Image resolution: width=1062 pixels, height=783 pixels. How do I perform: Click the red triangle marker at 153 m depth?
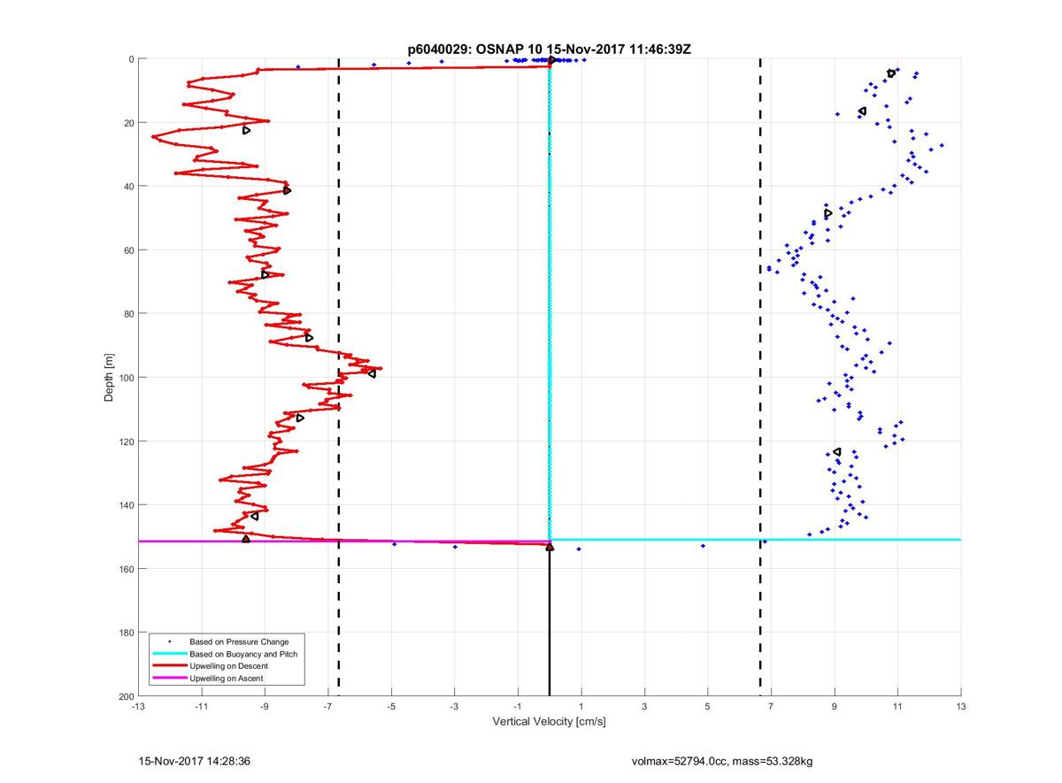click(x=550, y=548)
